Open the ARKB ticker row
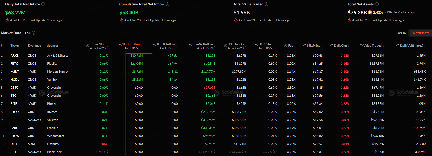Image resolution: width=432 pixels, height=156 pixels. point(216,56)
